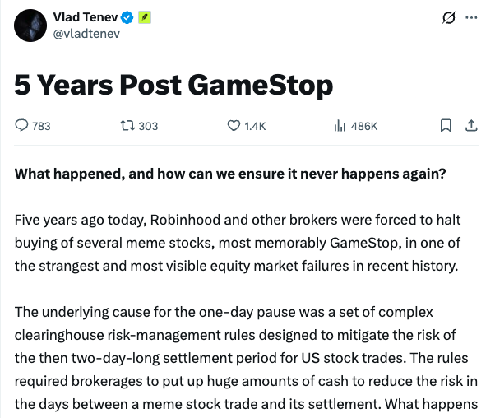The height and width of the screenshot is (418, 495).
Task: Click the Vlad Tenev display name
Action: (x=86, y=17)
